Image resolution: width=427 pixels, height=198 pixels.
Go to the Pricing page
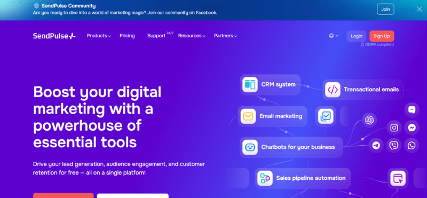pos(127,36)
